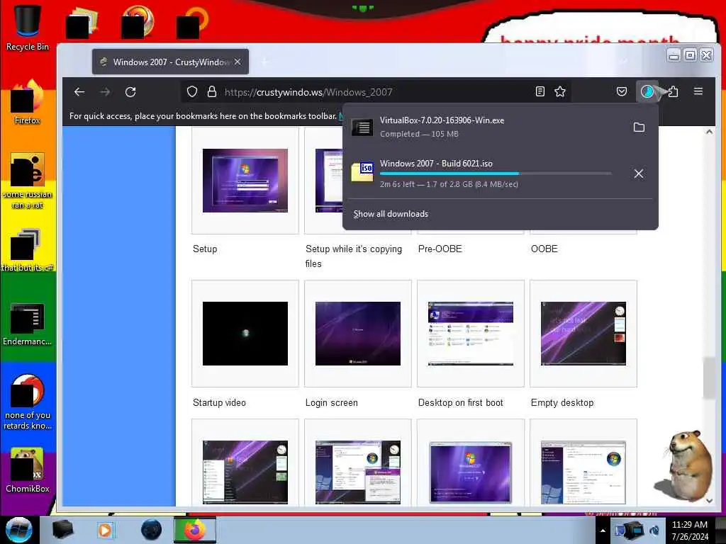Open the Desktop on first boot thumbnail
This screenshot has width=726, height=544.
[471, 334]
